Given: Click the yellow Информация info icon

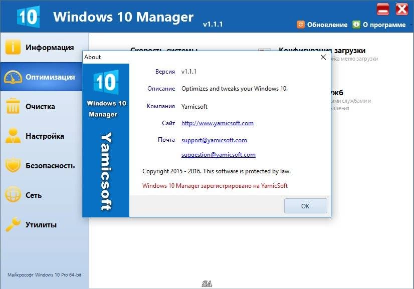Looking at the screenshot, I should (13, 47).
